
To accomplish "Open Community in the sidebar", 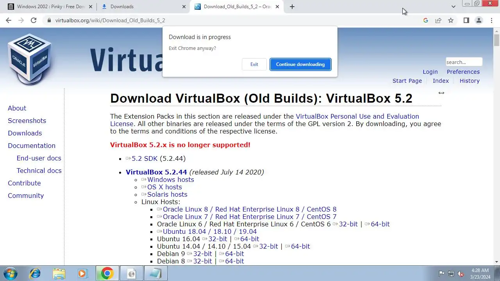I will (x=26, y=196).
